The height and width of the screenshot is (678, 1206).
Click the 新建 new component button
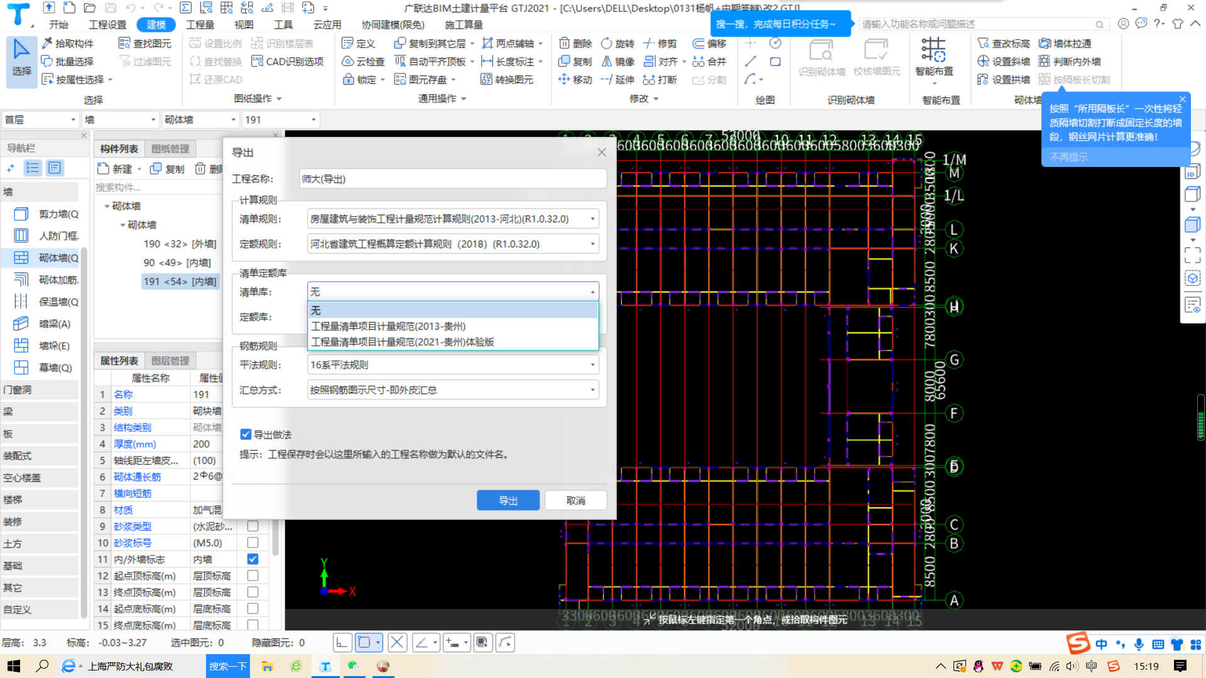pos(116,169)
